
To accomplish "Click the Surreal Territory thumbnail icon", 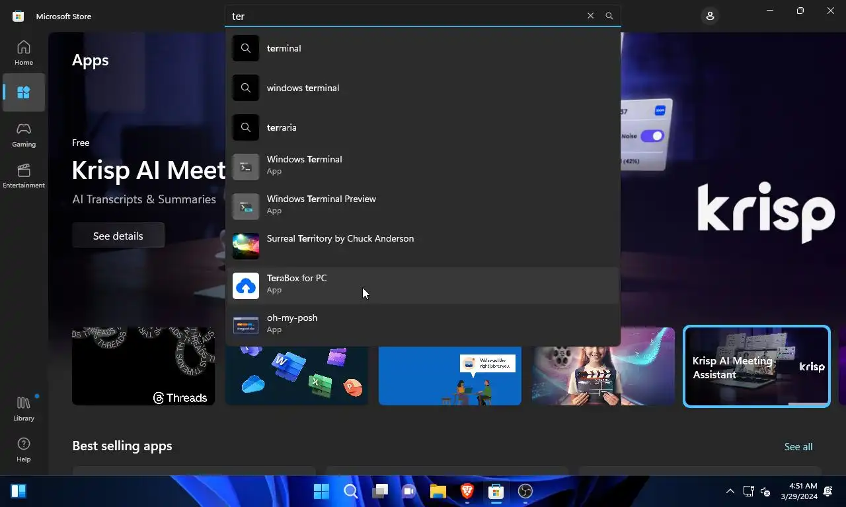I will tap(246, 246).
